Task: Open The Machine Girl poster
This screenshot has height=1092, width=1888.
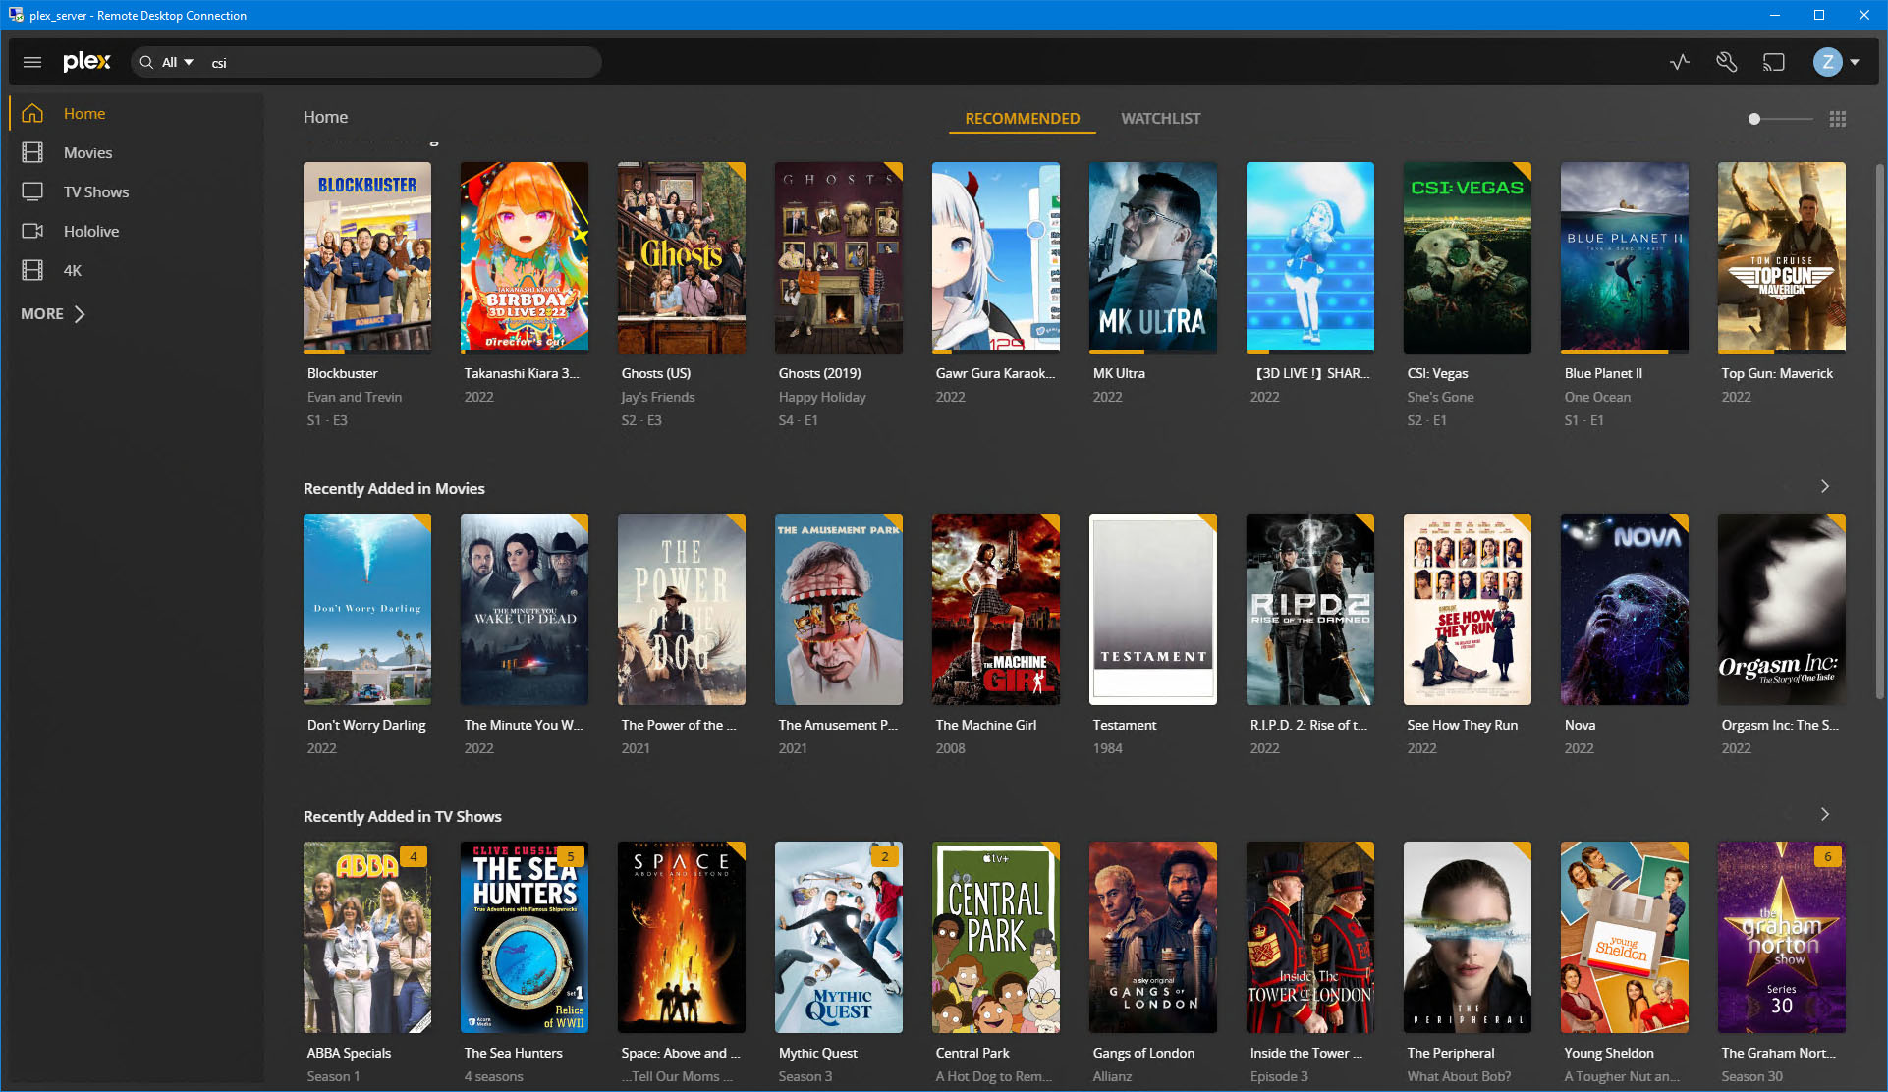Action: [x=996, y=609]
